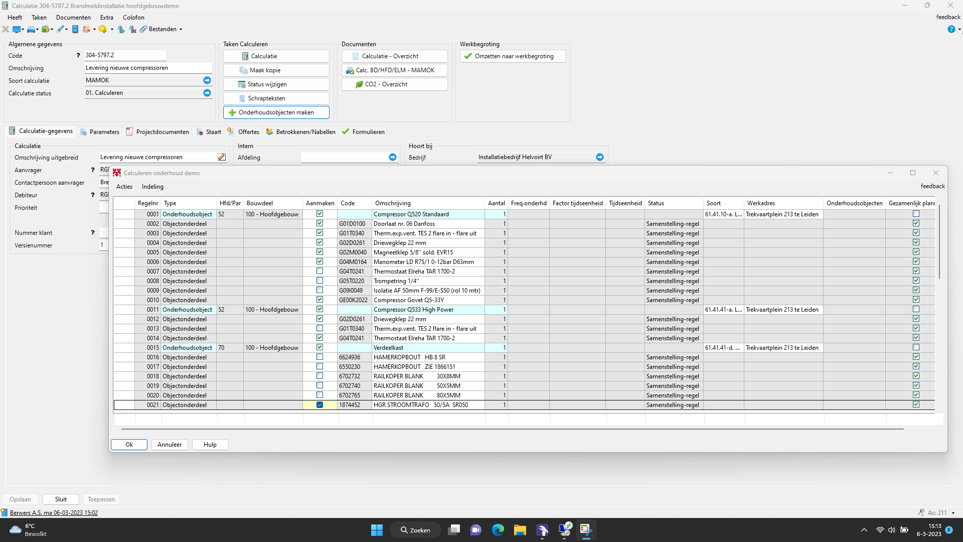Screen dimensions: 963x542
Task: Open the Ac: 211 dropdown in status bar
Action: point(953,513)
